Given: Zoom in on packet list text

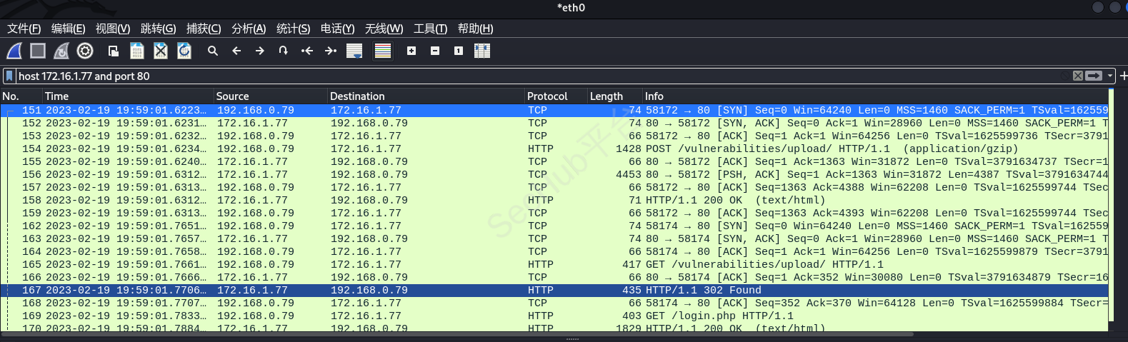Looking at the screenshot, I should (x=411, y=51).
